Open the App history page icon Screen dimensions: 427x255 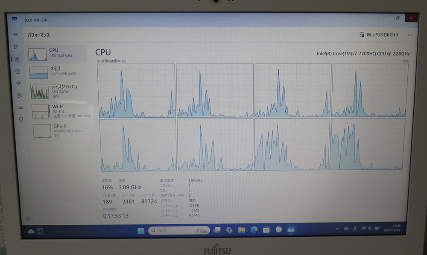click(x=18, y=71)
